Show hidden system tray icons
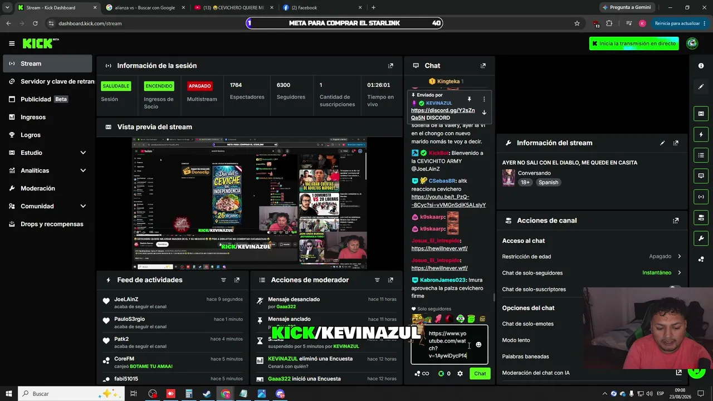The height and width of the screenshot is (401, 713). click(605, 394)
